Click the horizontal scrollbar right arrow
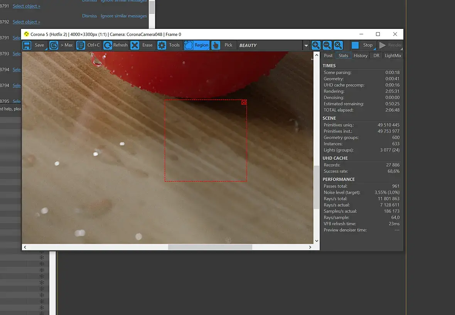455x315 pixels. click(x=310, y=247)
